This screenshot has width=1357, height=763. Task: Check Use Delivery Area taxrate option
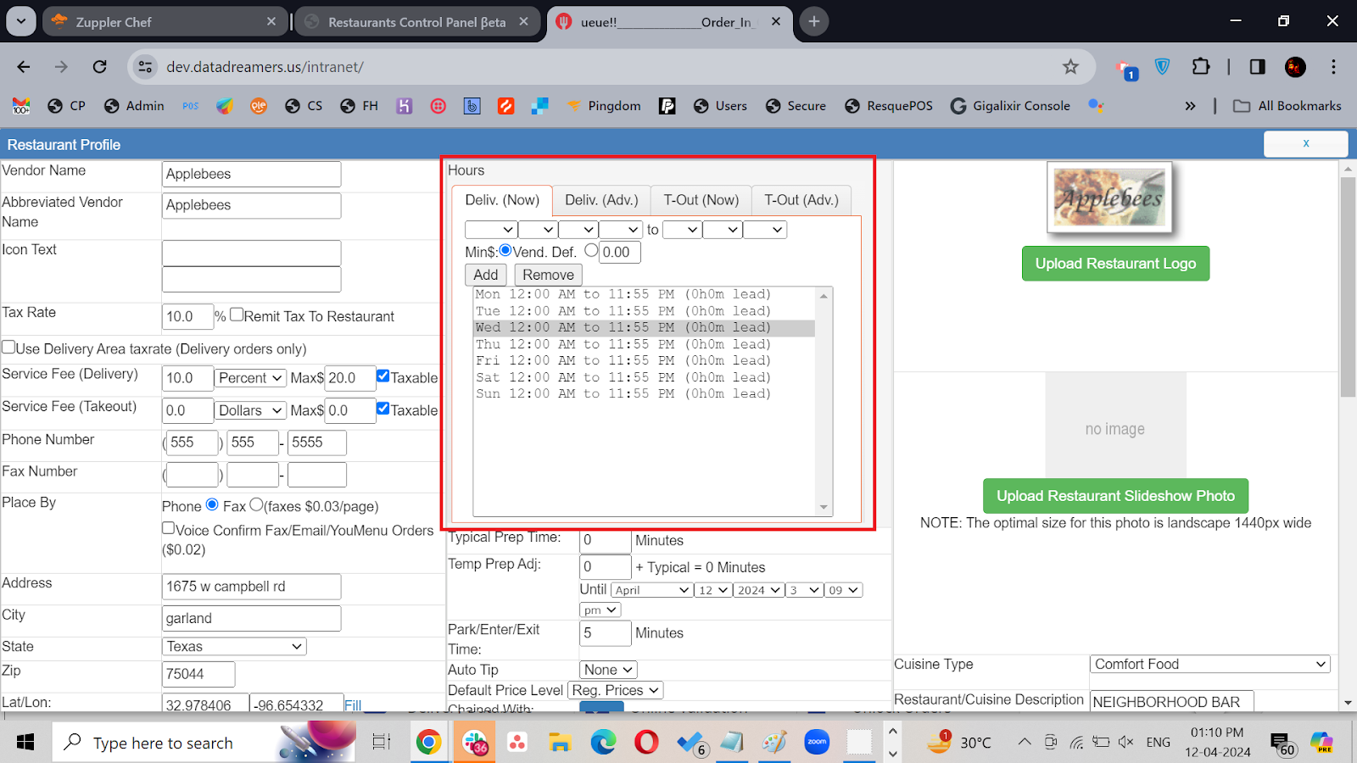pos(8,347)
